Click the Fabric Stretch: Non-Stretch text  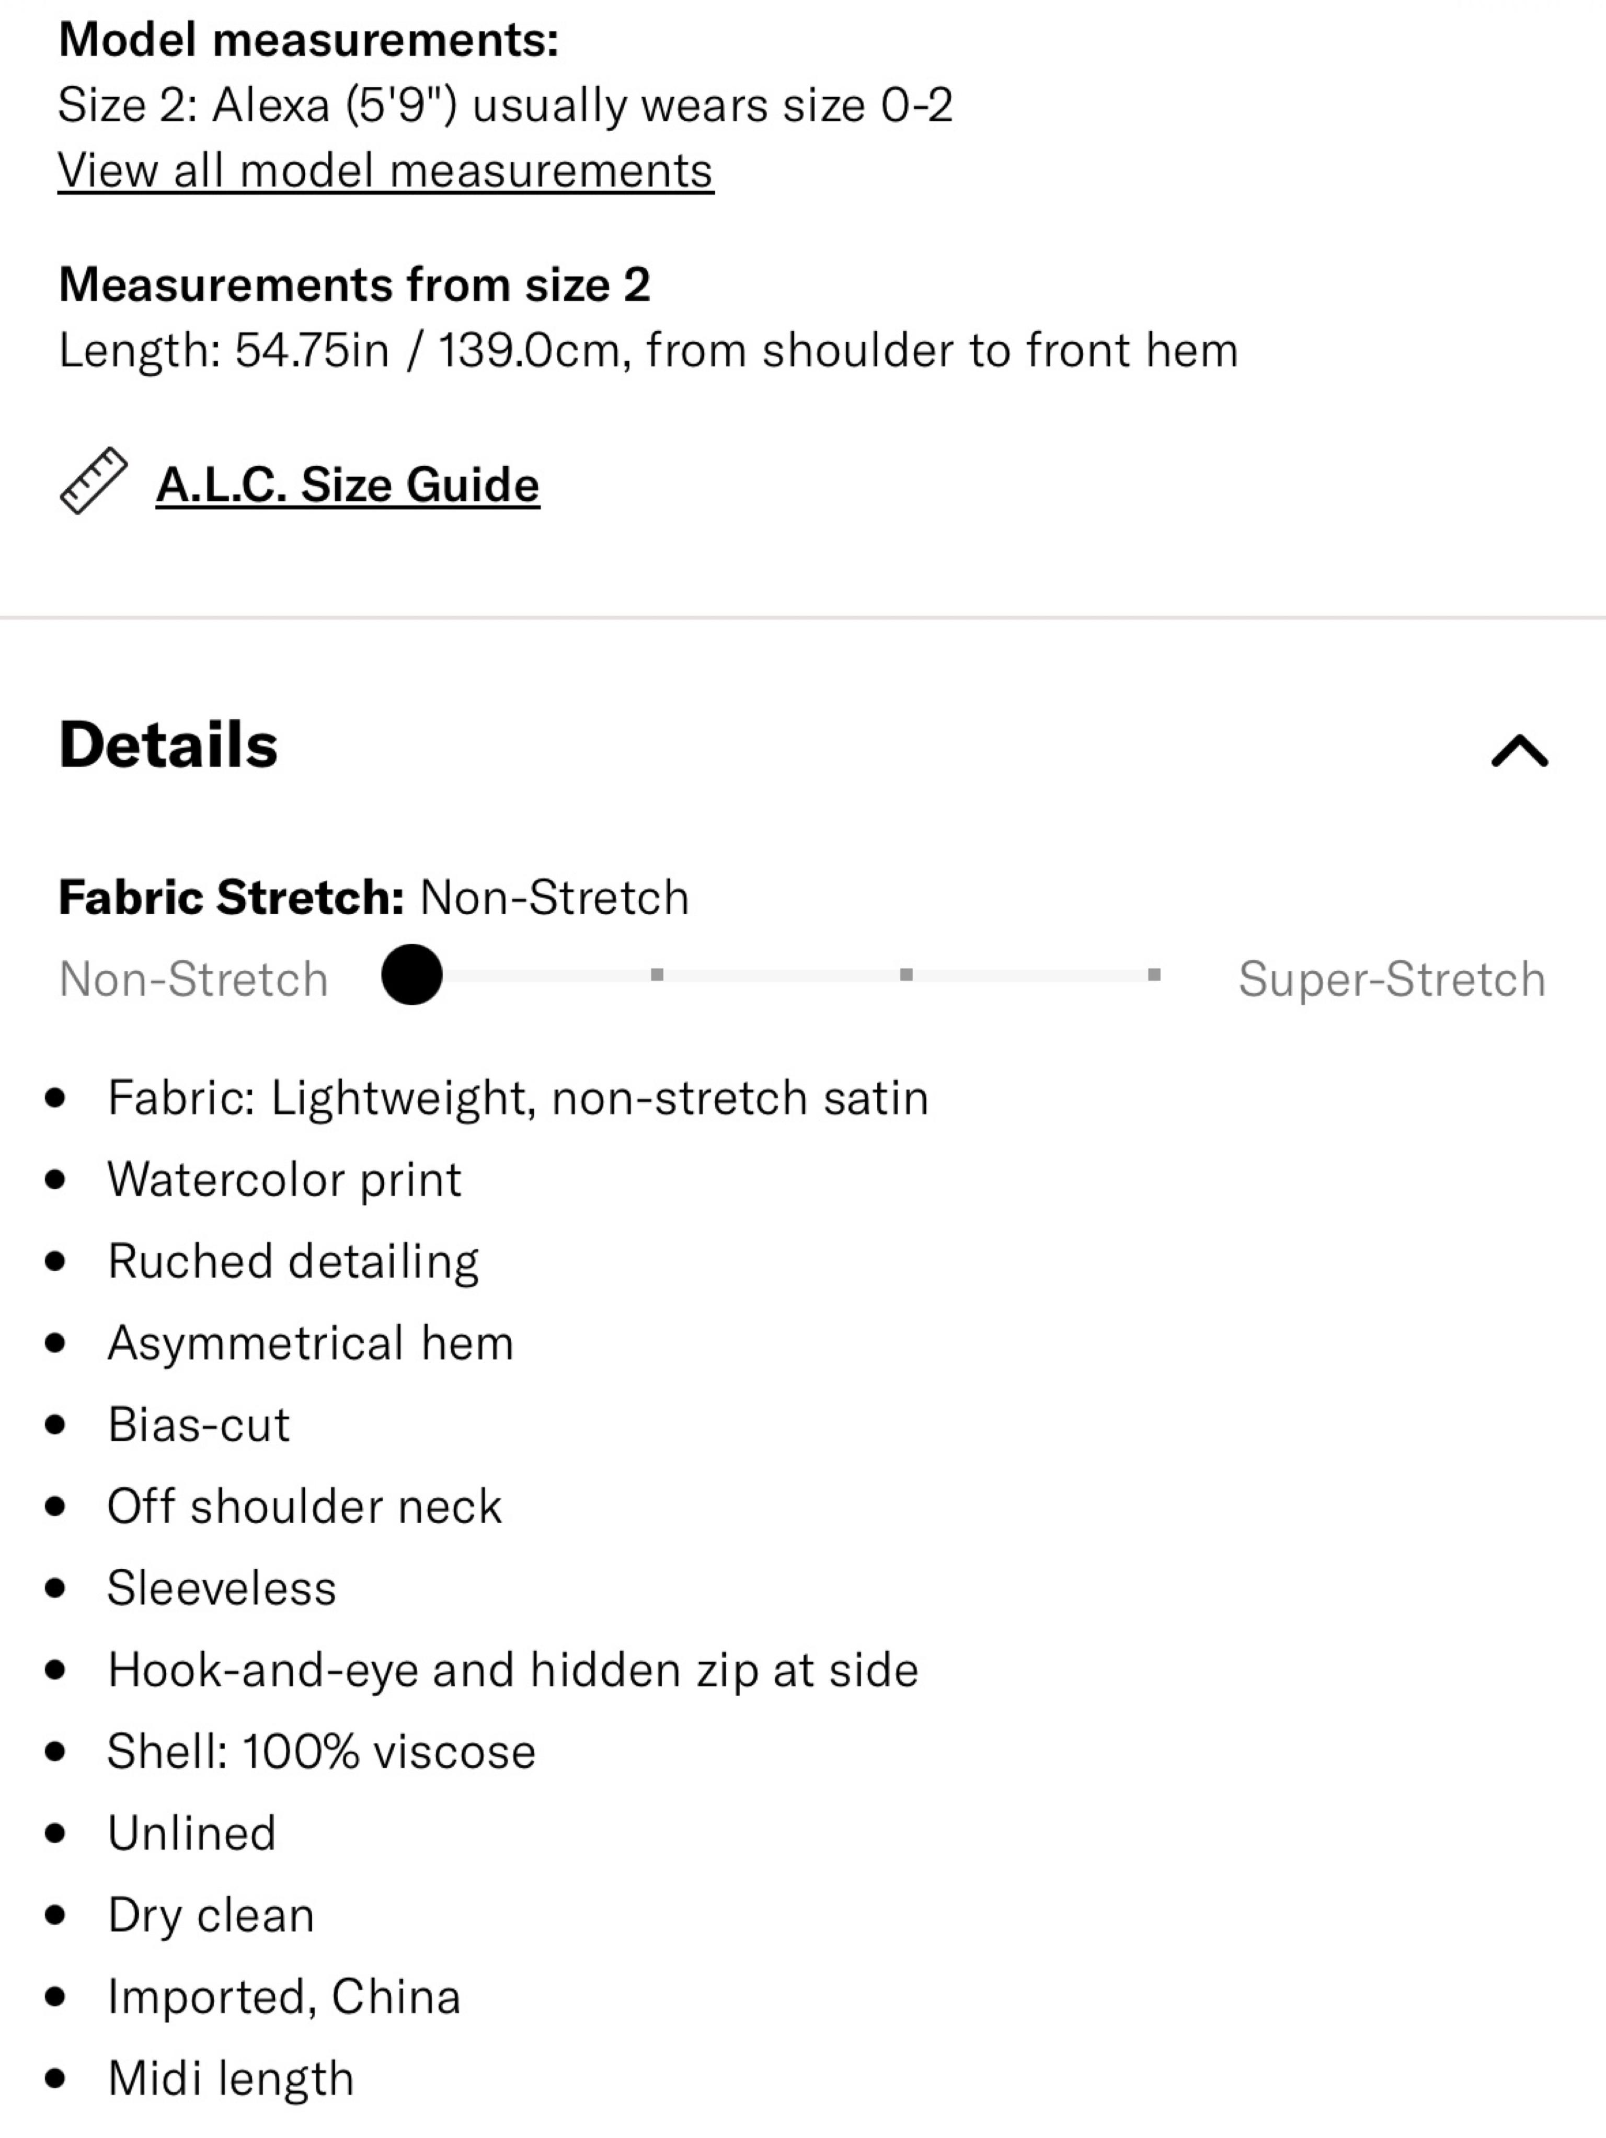(374, 898)
